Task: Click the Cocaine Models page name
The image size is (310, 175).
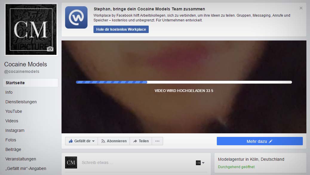Action: tap(25, 64)
